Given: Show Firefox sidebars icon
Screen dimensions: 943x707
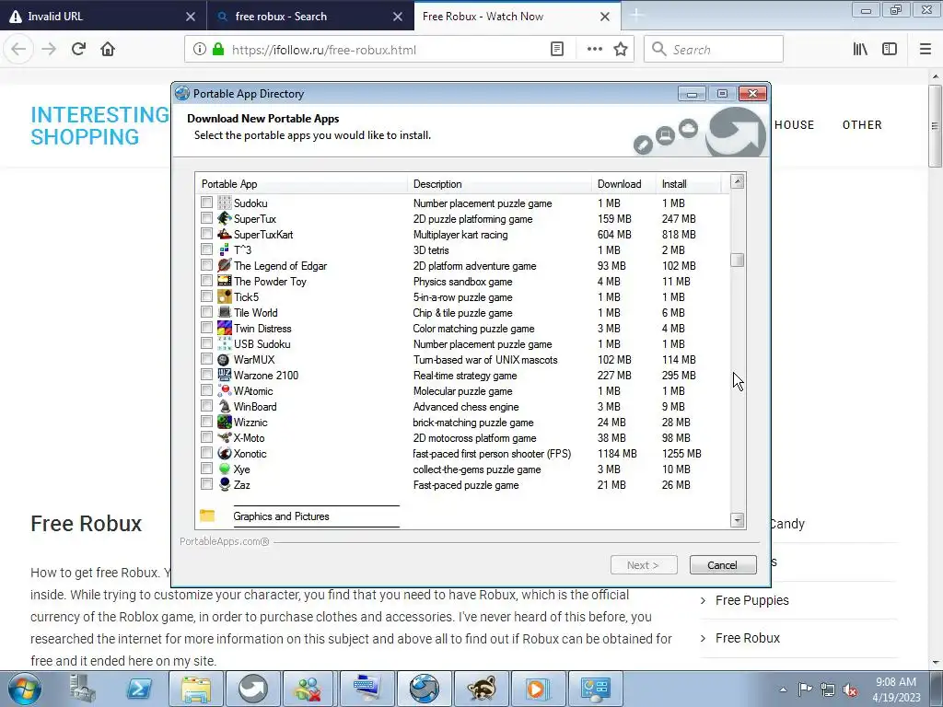Looking at the screenshot, I should click(x=890, y=50).
